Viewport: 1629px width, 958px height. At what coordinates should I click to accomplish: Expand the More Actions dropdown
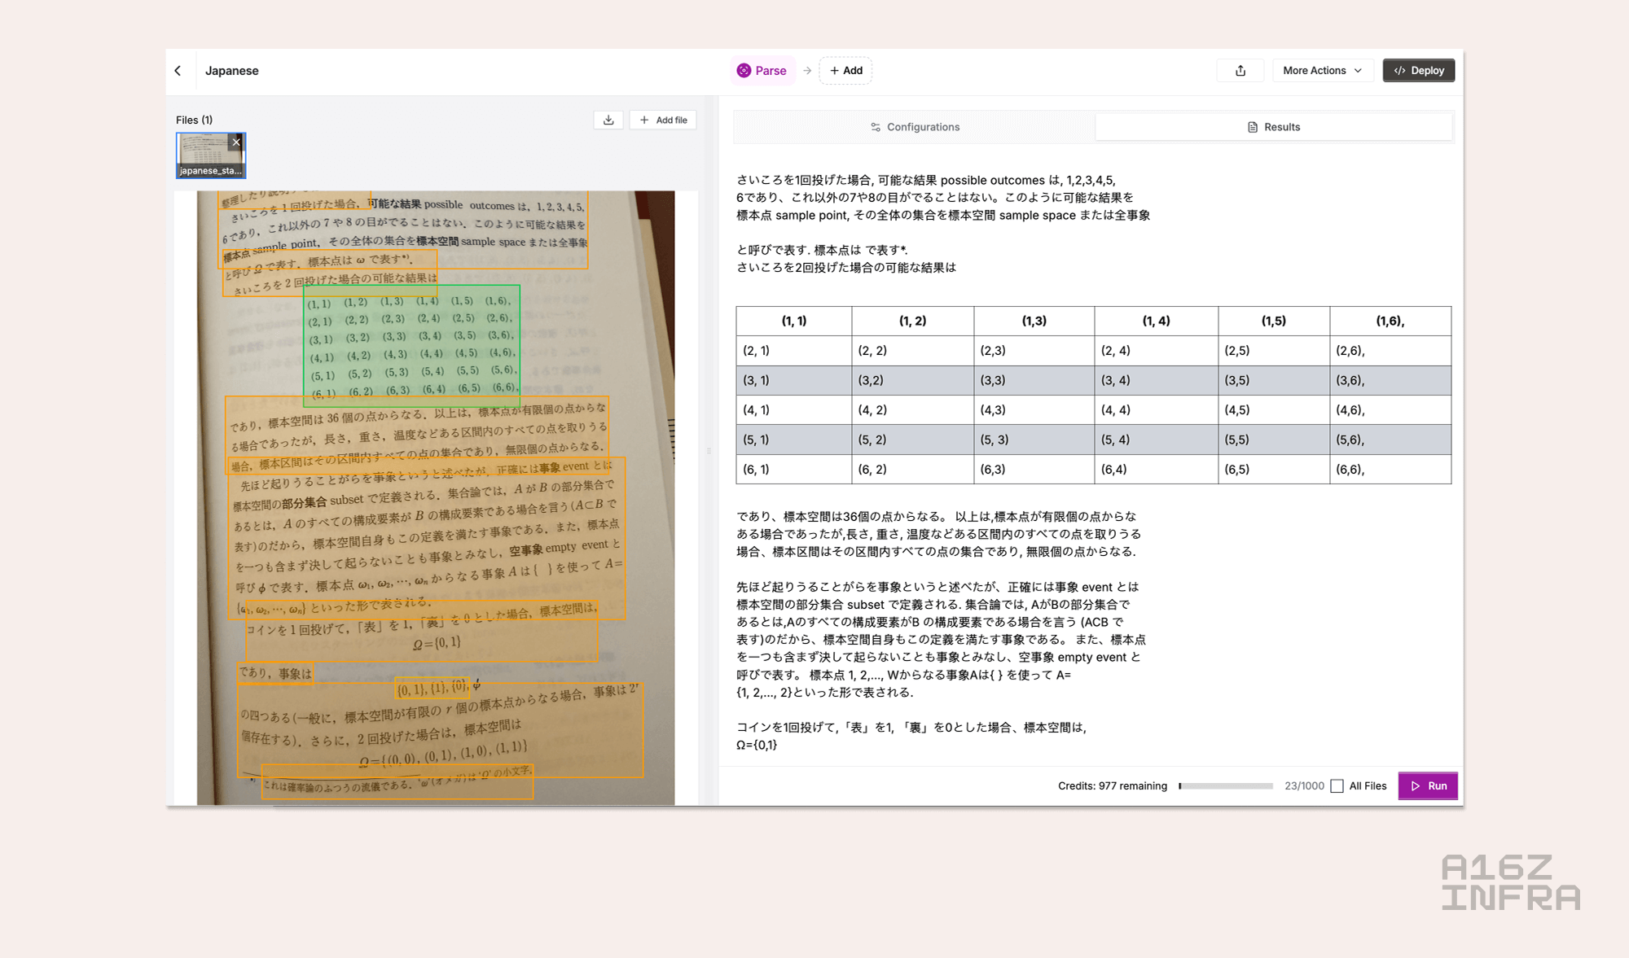[1322, 71]
